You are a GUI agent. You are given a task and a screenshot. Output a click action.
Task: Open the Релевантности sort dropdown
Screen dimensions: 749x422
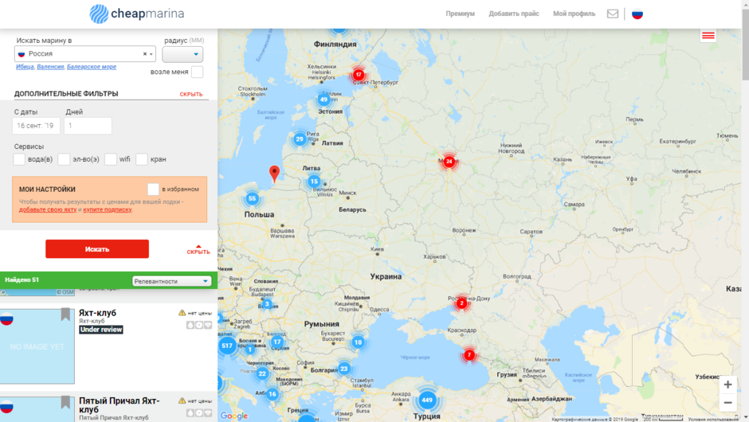click(171, 281)
